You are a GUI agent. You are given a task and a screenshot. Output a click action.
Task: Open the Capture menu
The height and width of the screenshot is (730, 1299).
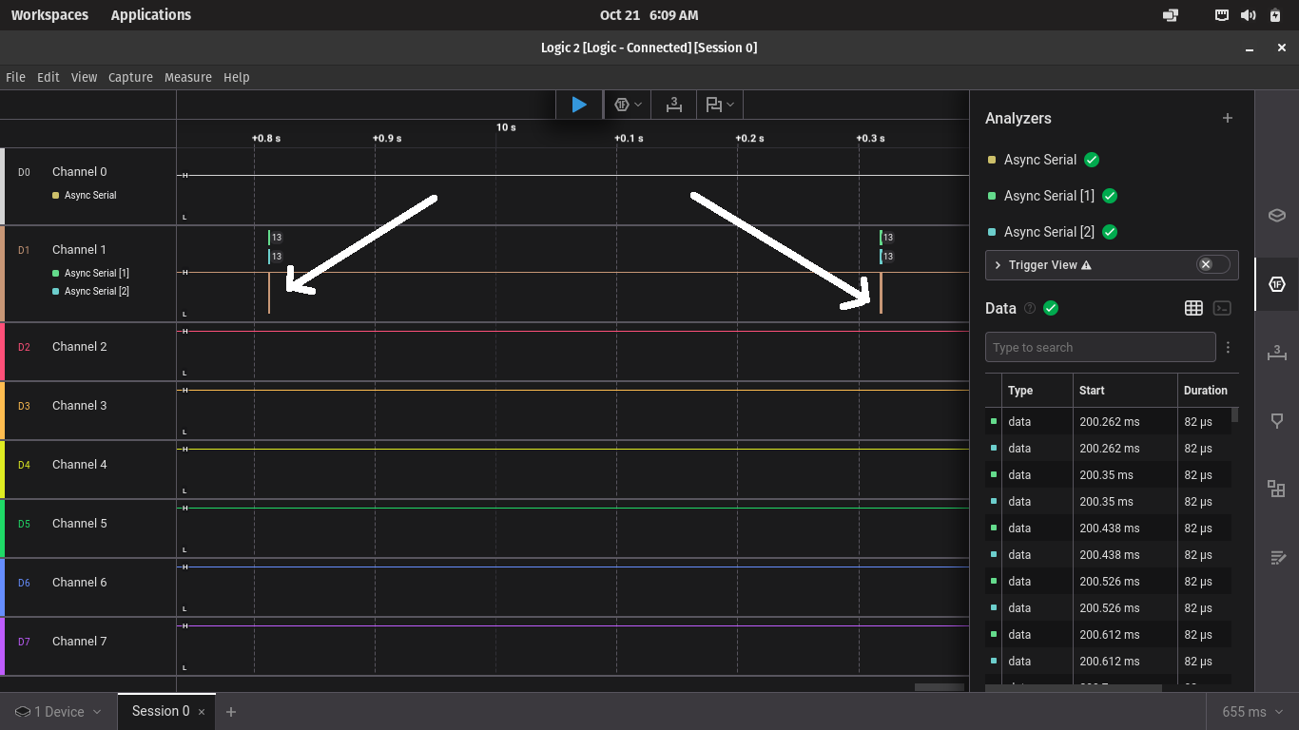[x=130, y=77]
